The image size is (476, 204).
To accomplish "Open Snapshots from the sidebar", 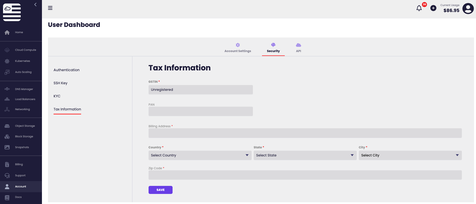I will click(22, 147).
